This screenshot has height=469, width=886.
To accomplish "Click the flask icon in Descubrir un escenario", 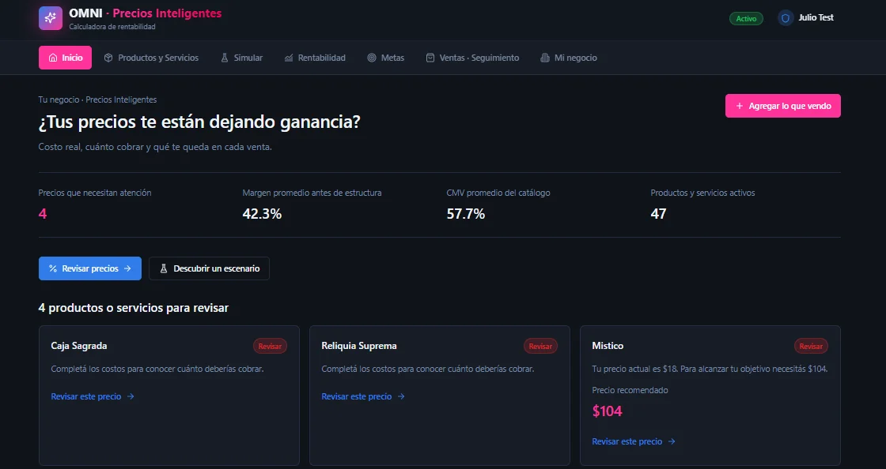I will [x=164, y=268].
